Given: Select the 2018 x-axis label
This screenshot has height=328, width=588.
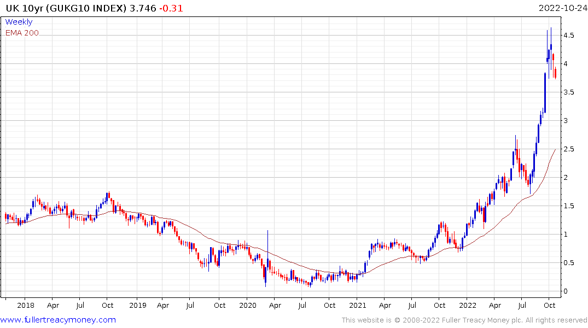Looking at the screenshot, I should click(x=26, y=306).
